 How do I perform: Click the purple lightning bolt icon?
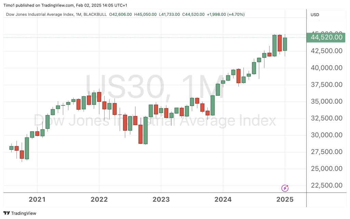(285, 188)
